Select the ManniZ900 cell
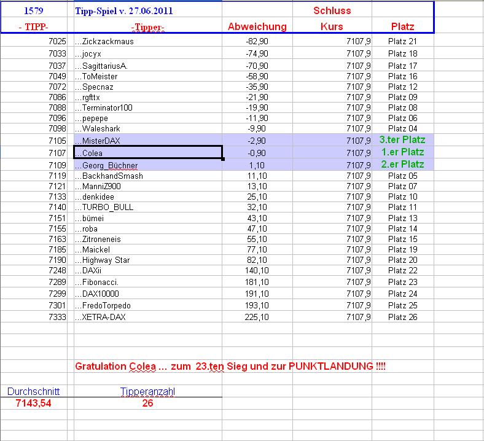This screenshot has height=441, width=484. pos(148,186)
